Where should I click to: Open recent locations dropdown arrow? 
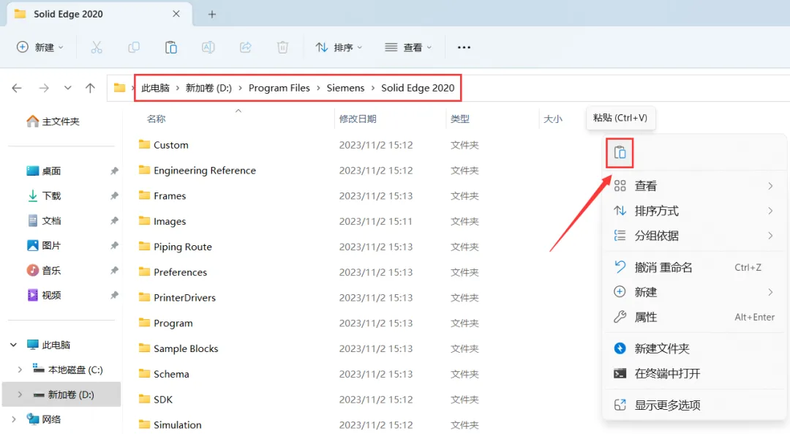point(67,89)
